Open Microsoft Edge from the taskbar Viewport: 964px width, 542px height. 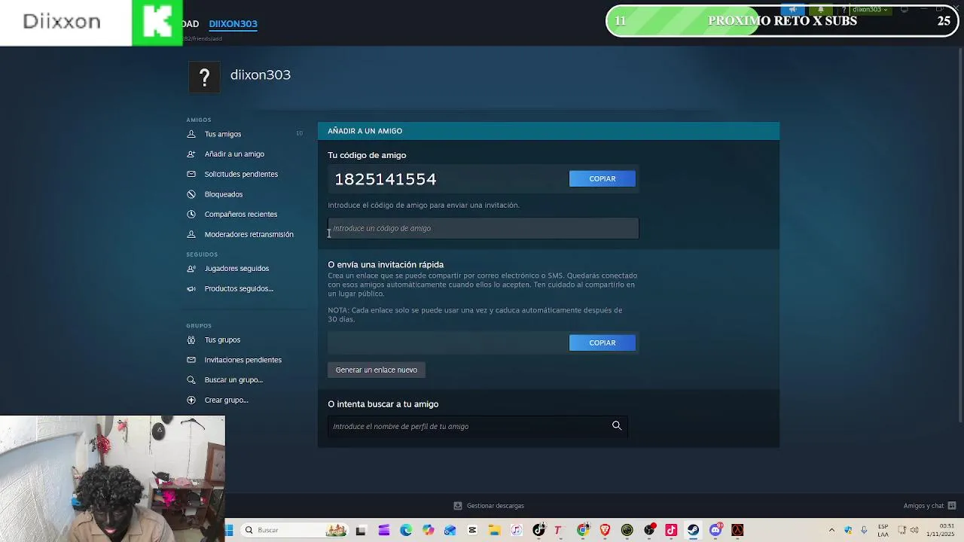[x=406, y=530]
